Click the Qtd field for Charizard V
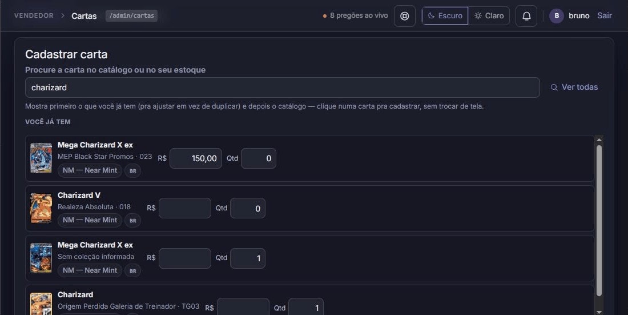This screenshot has width=628, height=315. click(x=248, y=208)
